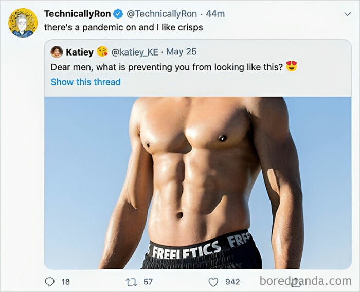Click the 57 retweets count

(148, 282)
